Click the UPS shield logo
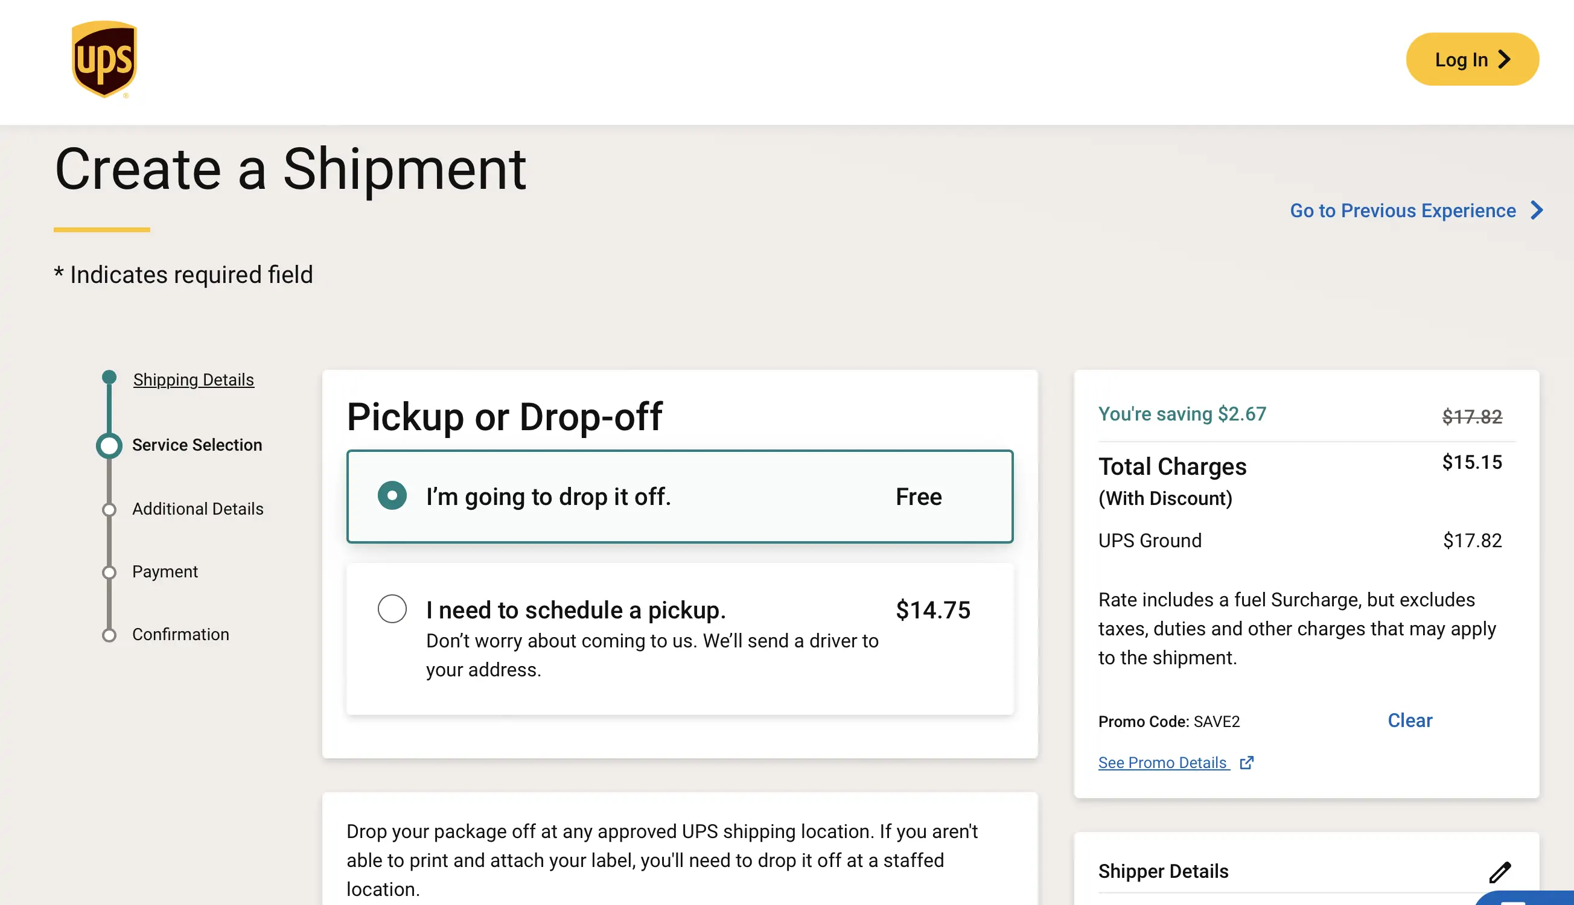Viewport: 1574px width, 905px height. click(x=103, y=60)
